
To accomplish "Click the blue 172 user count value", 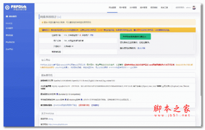I will (92, 35).
